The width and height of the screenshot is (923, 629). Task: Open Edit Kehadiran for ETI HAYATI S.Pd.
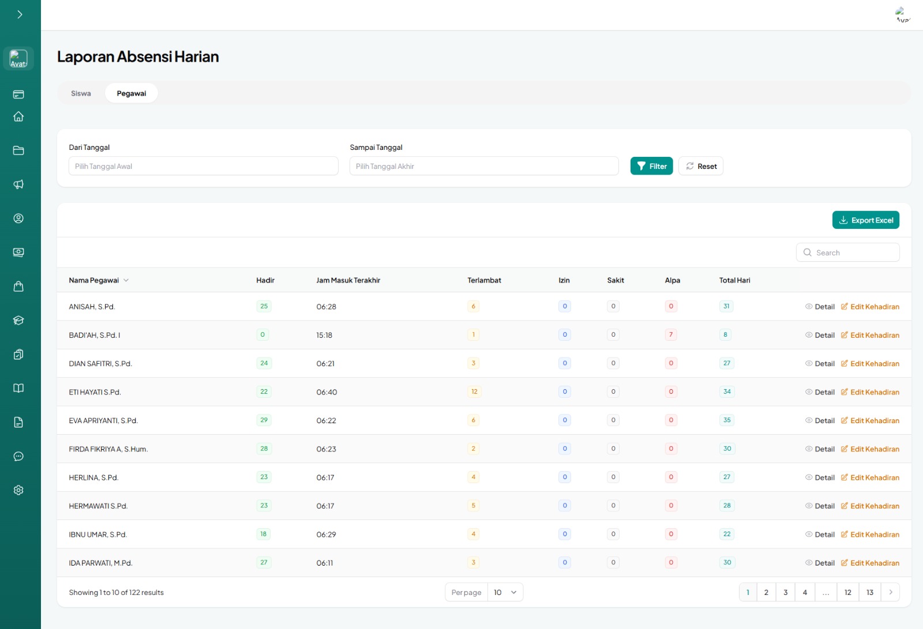click(870, 392)
